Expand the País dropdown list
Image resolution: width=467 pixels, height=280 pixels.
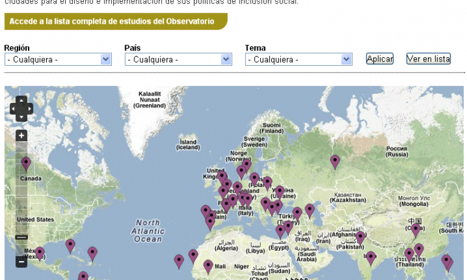click(x=178, y=60)
